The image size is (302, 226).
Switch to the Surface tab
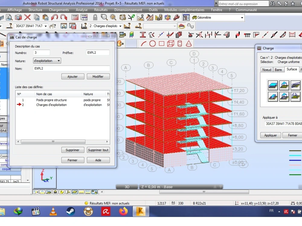point(291,69)
